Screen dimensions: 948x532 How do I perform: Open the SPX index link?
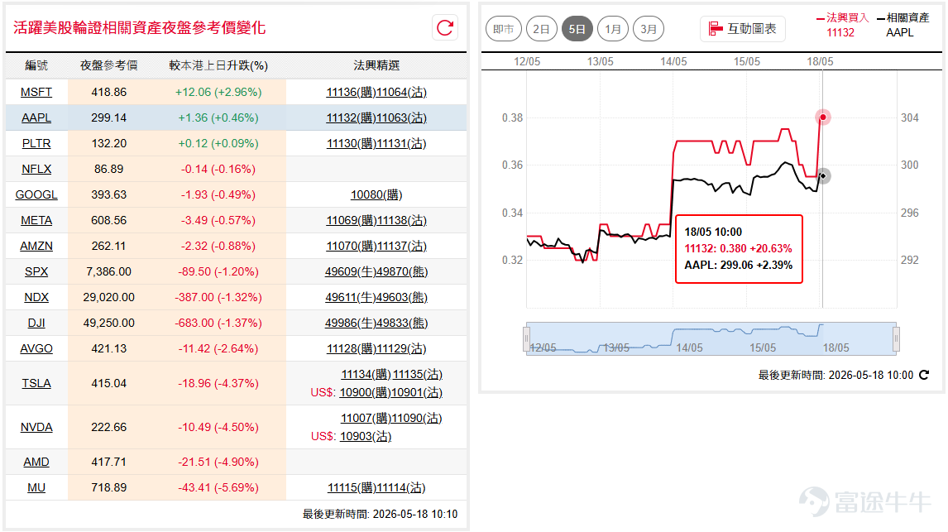[36, 271]
